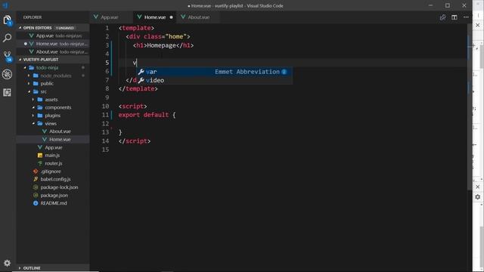The width and height of the screenshot is (484, 272).
Task: Open About.vue in the views folder
Action: point(53,131)
